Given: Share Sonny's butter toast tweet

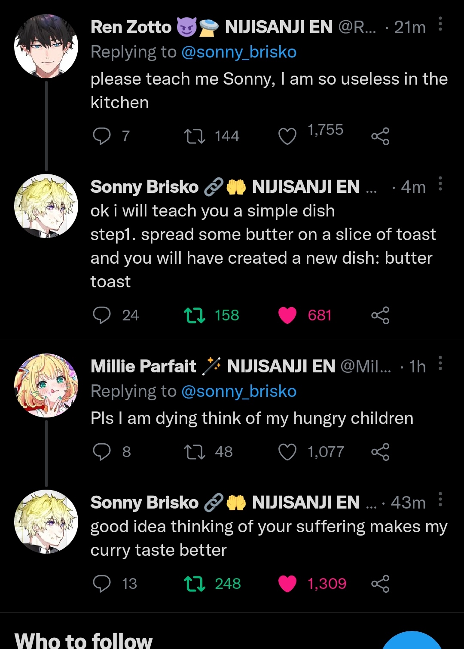Looking at the screenshot, I should [x=380, y=315].
